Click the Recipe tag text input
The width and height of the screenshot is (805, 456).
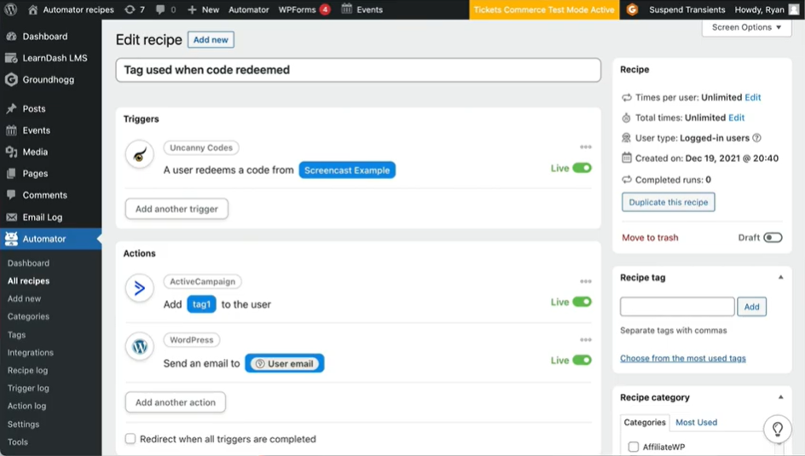(x=676, y=307)
